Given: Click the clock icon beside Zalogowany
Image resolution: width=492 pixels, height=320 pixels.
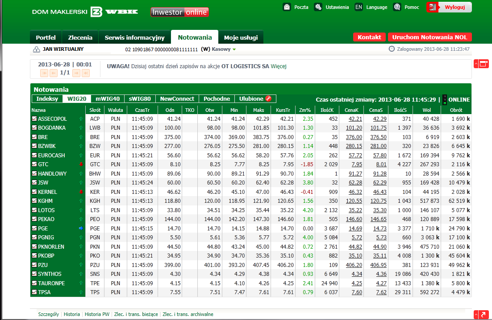Looking at the screenshot, I should [x=392, y=49].
